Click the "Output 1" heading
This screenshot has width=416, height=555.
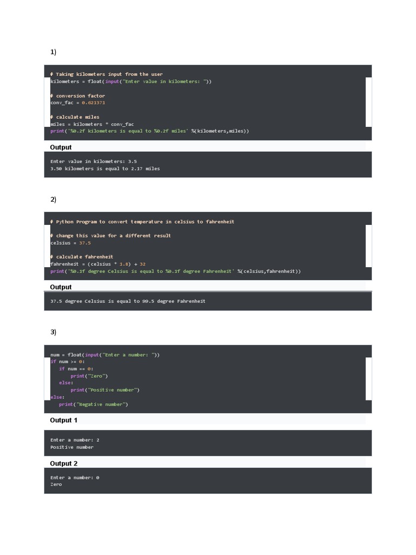[x=64, y=420]
